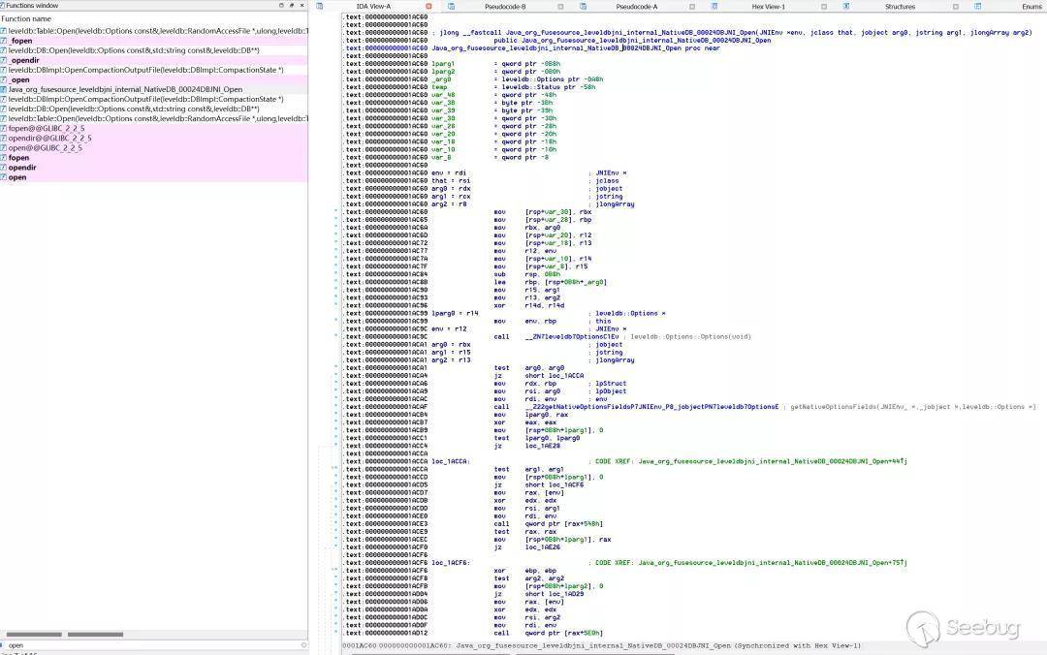Click the Functions window horizontal scrollbar
This screenshot has height=655, width=1047.
(x=154, y=635)
